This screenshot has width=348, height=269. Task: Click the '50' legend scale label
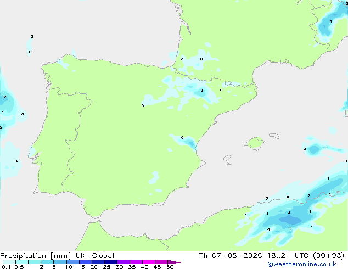click(x=170, y=267)
